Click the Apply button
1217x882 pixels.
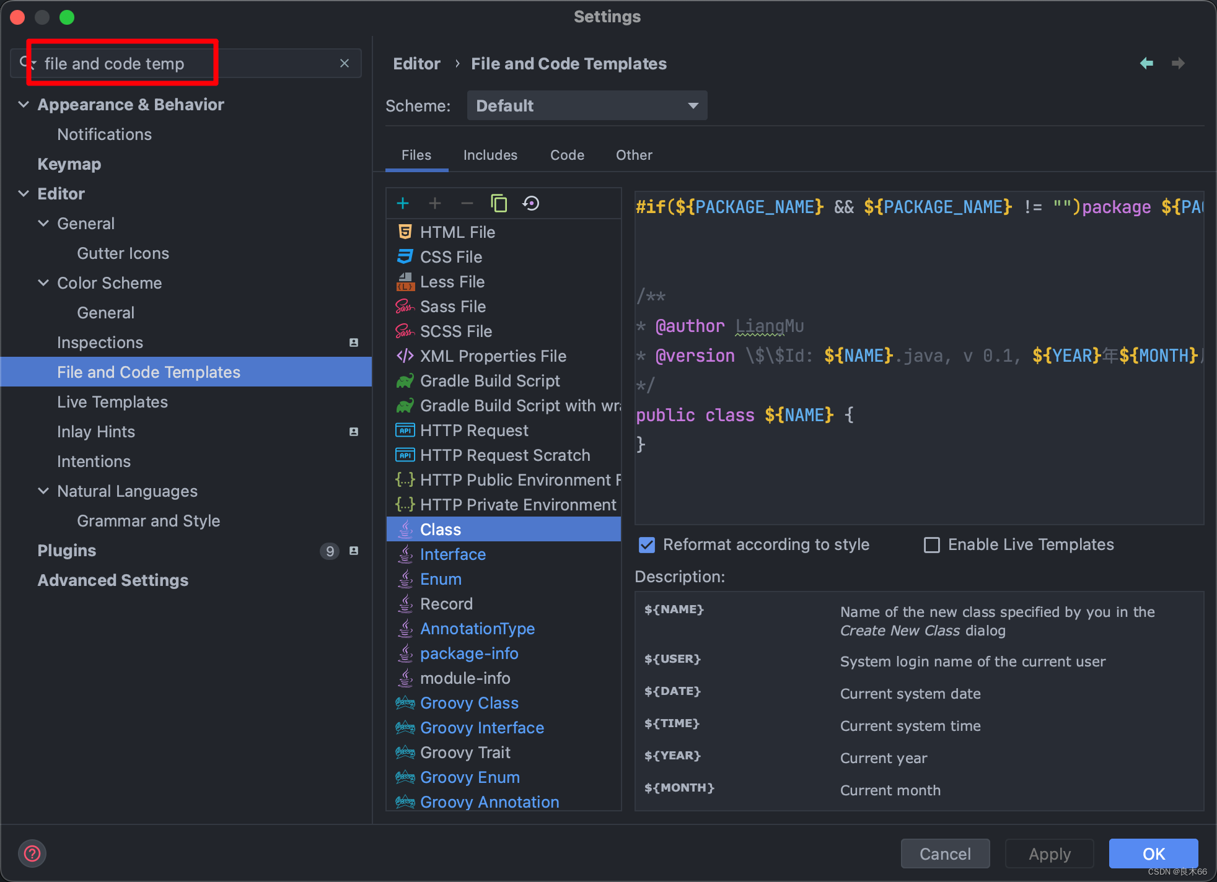tap(1049, 854)
